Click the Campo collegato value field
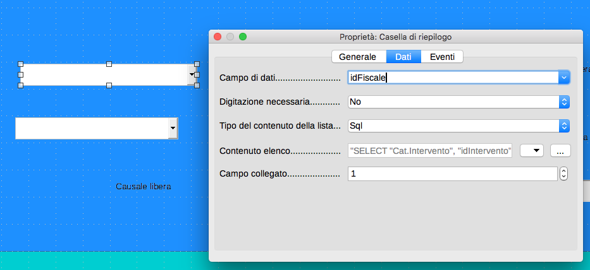The width and height of the screenshot is (590, 270). (x=452, y=173)
